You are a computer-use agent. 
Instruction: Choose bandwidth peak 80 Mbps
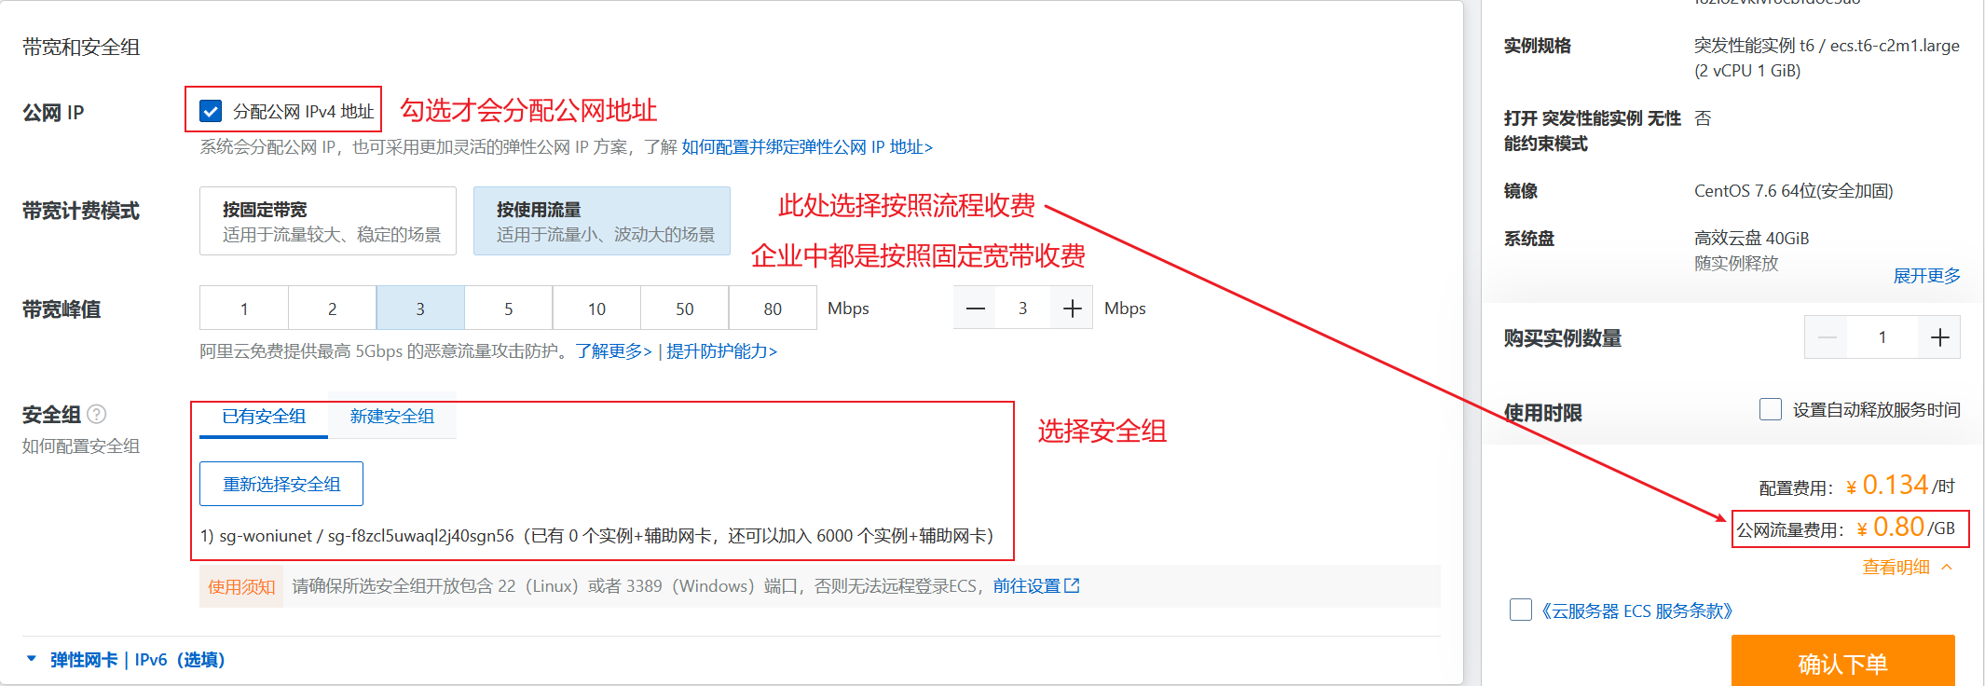(x=773, y=309)
